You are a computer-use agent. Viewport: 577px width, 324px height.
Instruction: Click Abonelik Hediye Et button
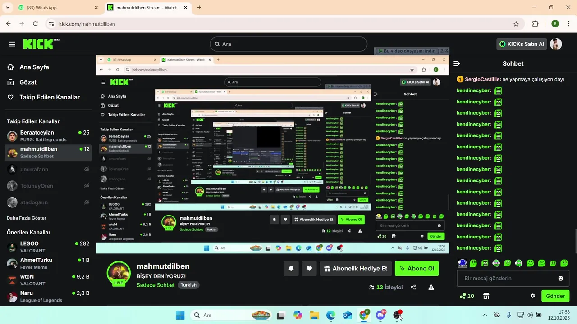tap(356, 268)
